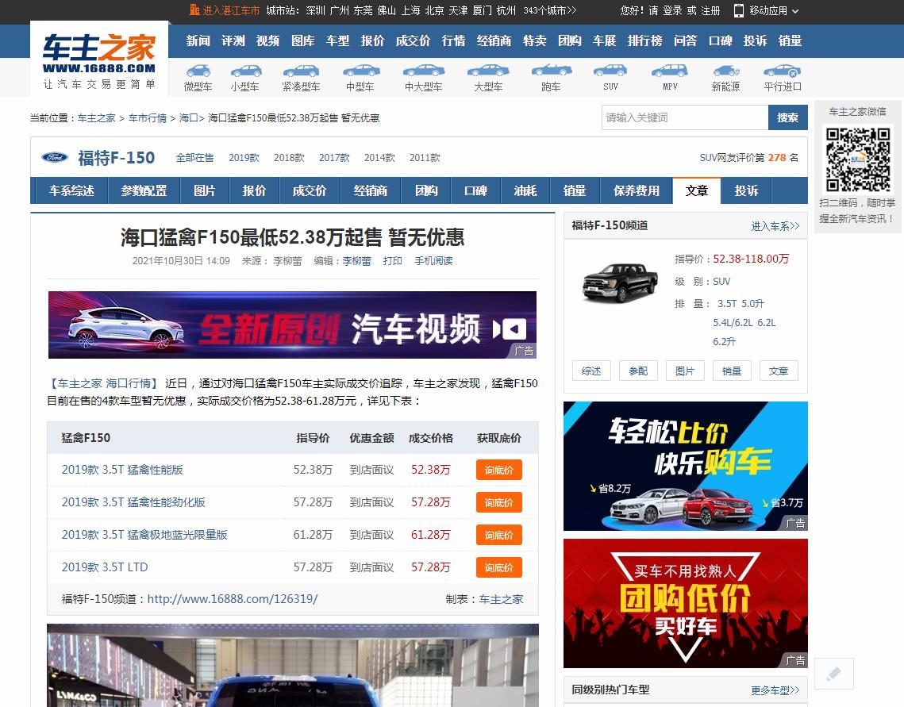The width and height of the screenshot is (904, 707).
Task: Switch to the 保养费用 tab
Action: 637,190
